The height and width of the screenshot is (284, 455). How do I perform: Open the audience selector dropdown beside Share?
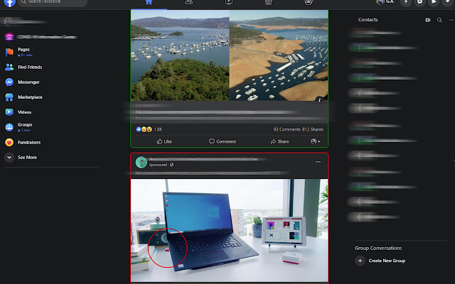point(316,141)
